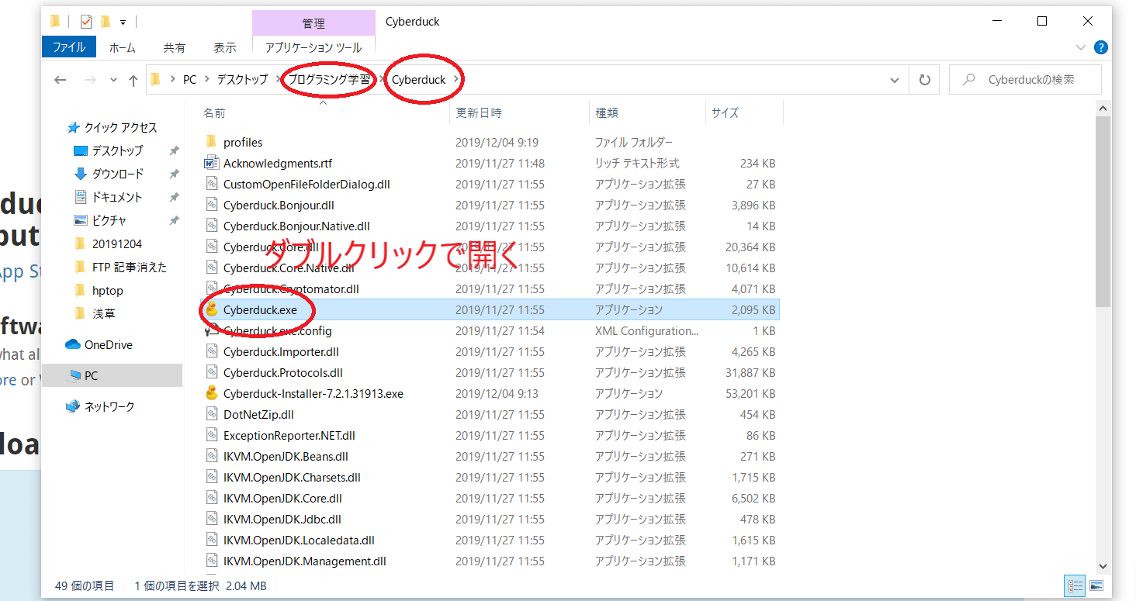Click the search magnifier icon

969,80
